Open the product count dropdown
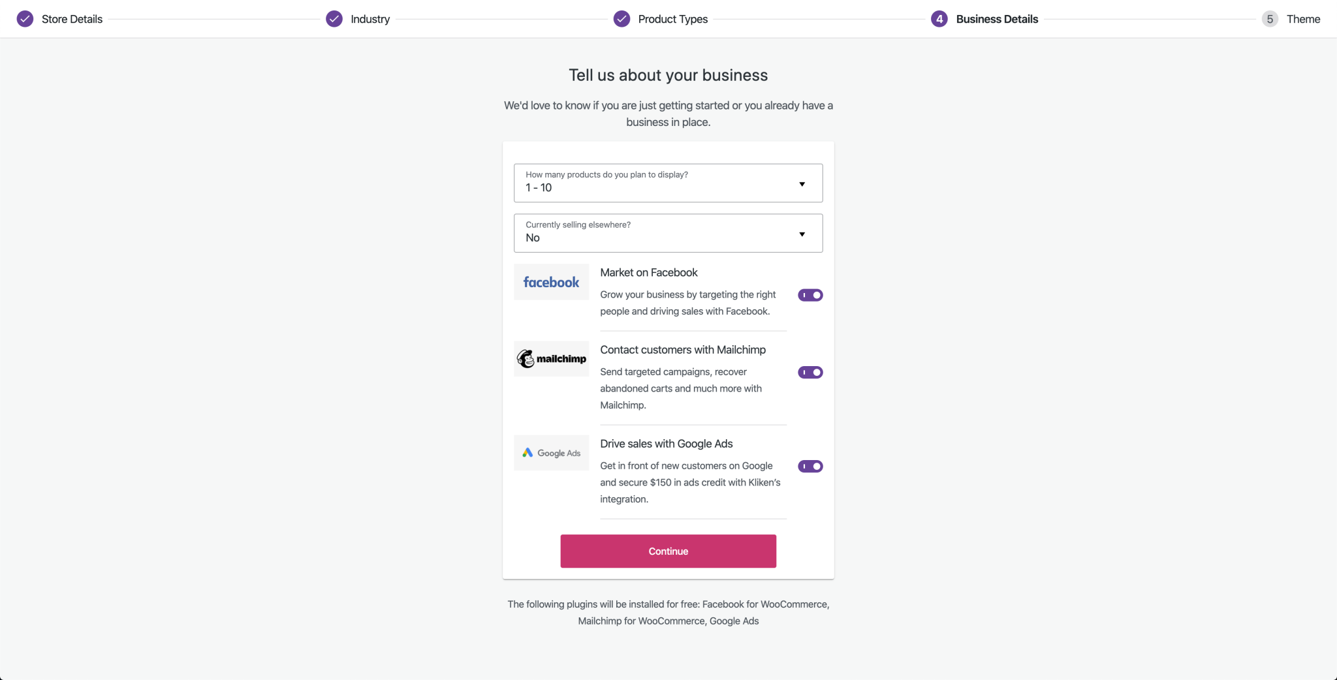The height and width of the screenshot is (680, 1337). point(667,183)
